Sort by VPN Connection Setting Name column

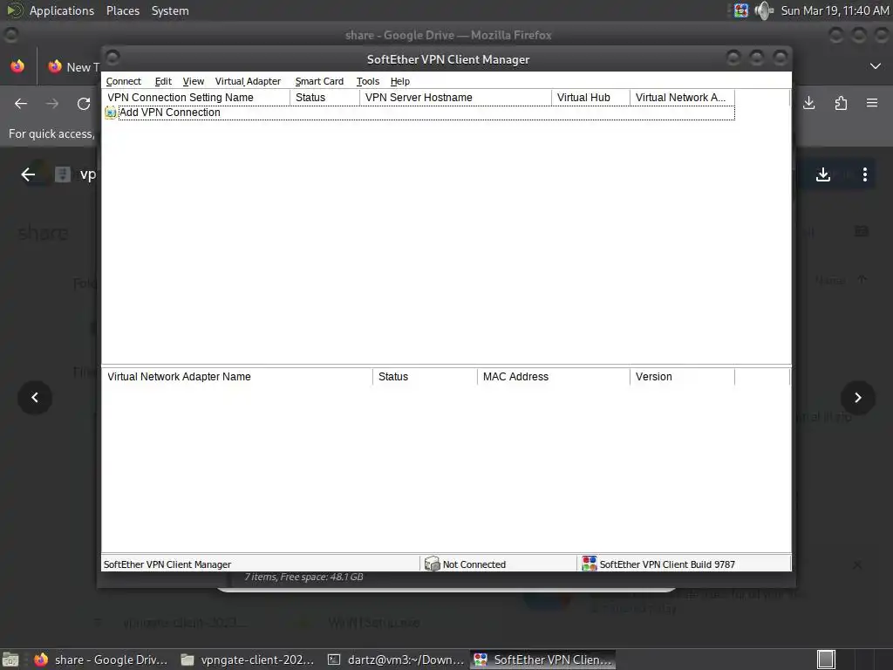196,98
